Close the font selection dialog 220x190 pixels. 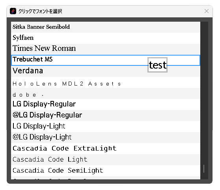pos(206,11)
